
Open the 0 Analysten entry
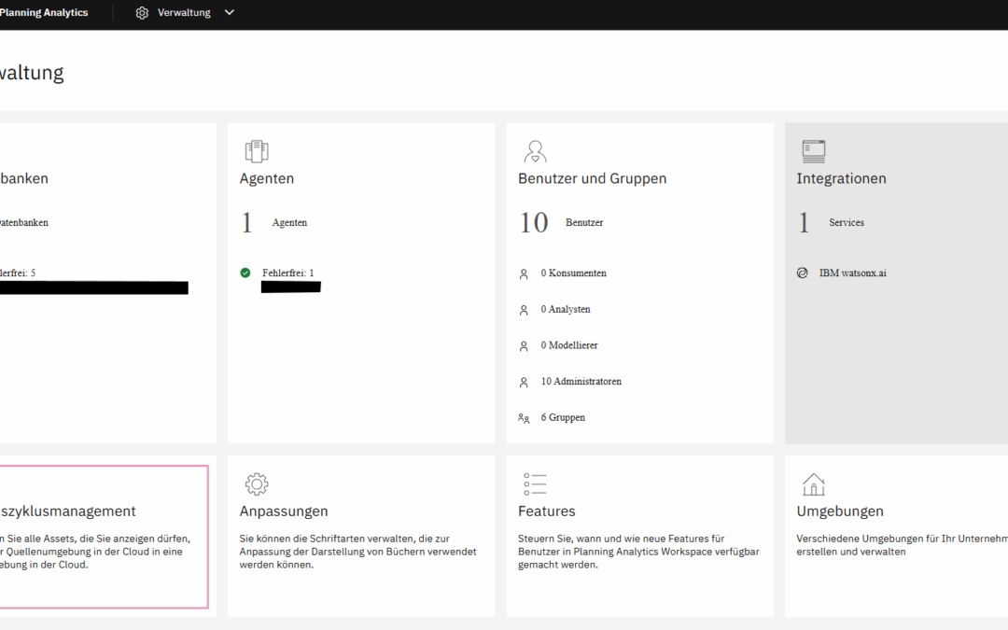click(566, 309)
